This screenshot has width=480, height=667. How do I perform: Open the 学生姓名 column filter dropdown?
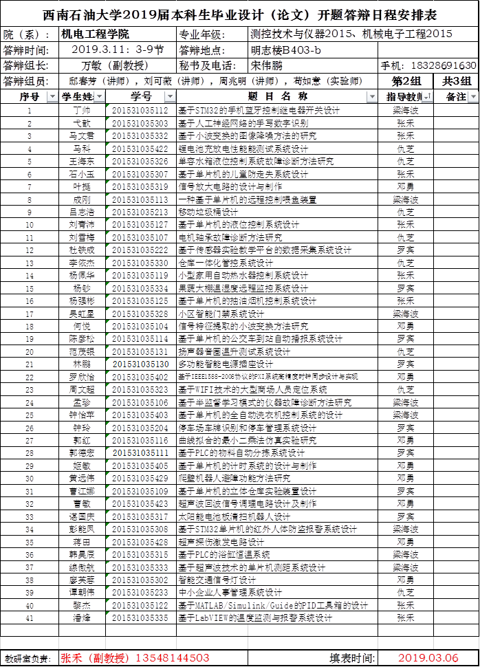tap(99, 98)
